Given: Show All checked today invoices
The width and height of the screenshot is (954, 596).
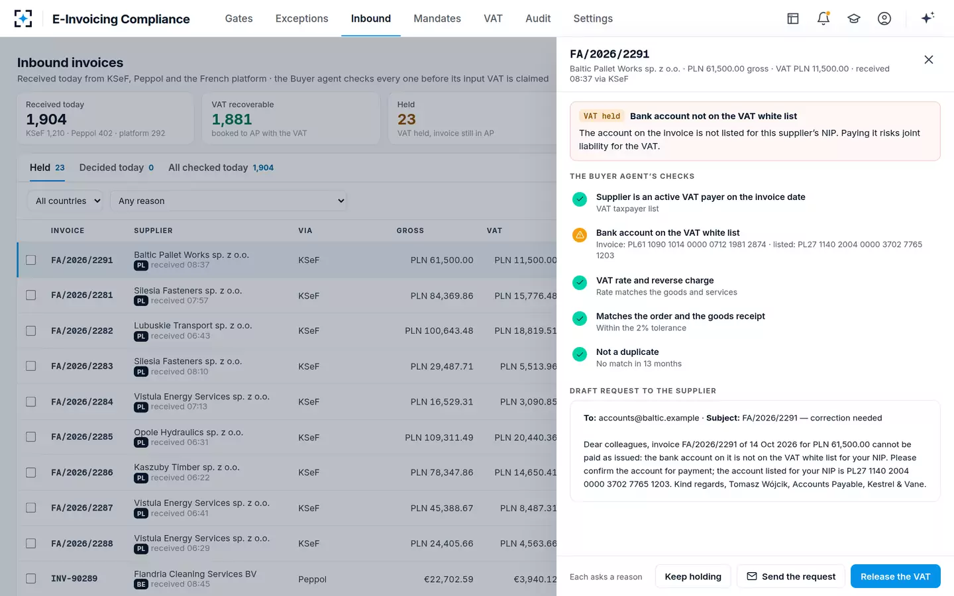Looking at the screenshot, I should tap(221, 168).
